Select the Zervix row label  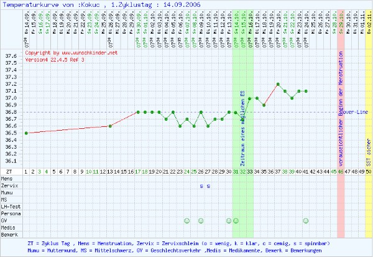pyautogui.click(x=9, y=185)
